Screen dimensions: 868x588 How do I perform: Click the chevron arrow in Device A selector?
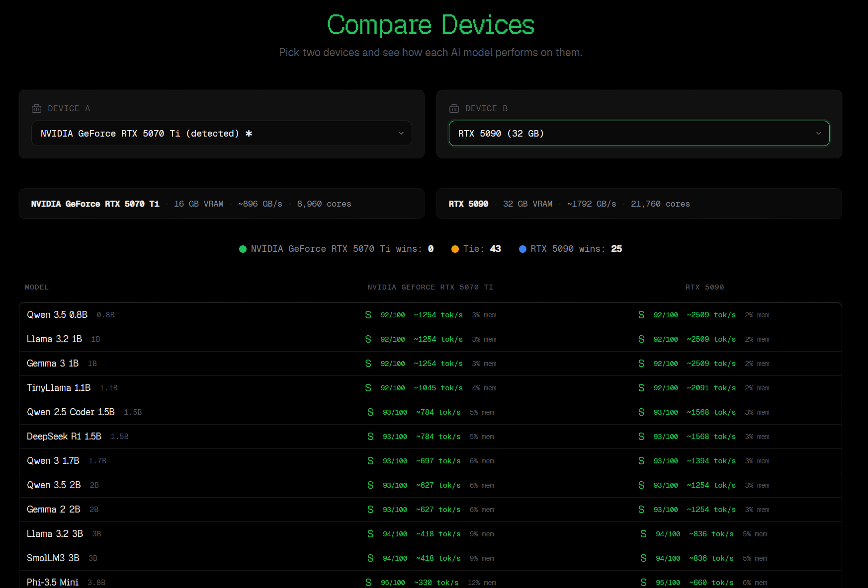pyautogui.click(x=401, y=134)
